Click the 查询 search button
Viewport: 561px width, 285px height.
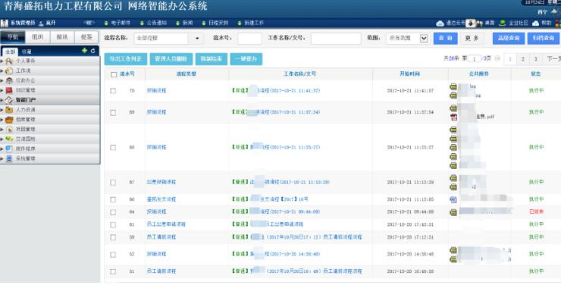446,38
